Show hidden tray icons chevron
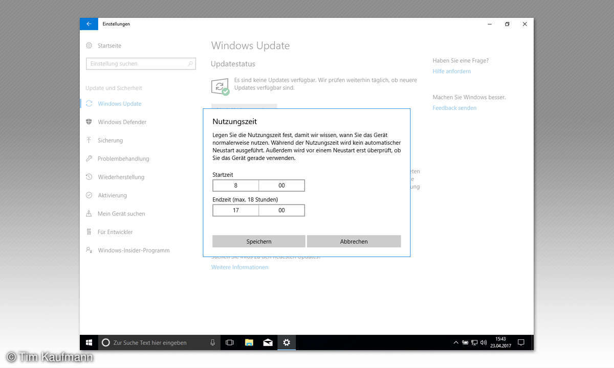The height and width of the screenshot is (368, 614). click(x=456, y=342)
